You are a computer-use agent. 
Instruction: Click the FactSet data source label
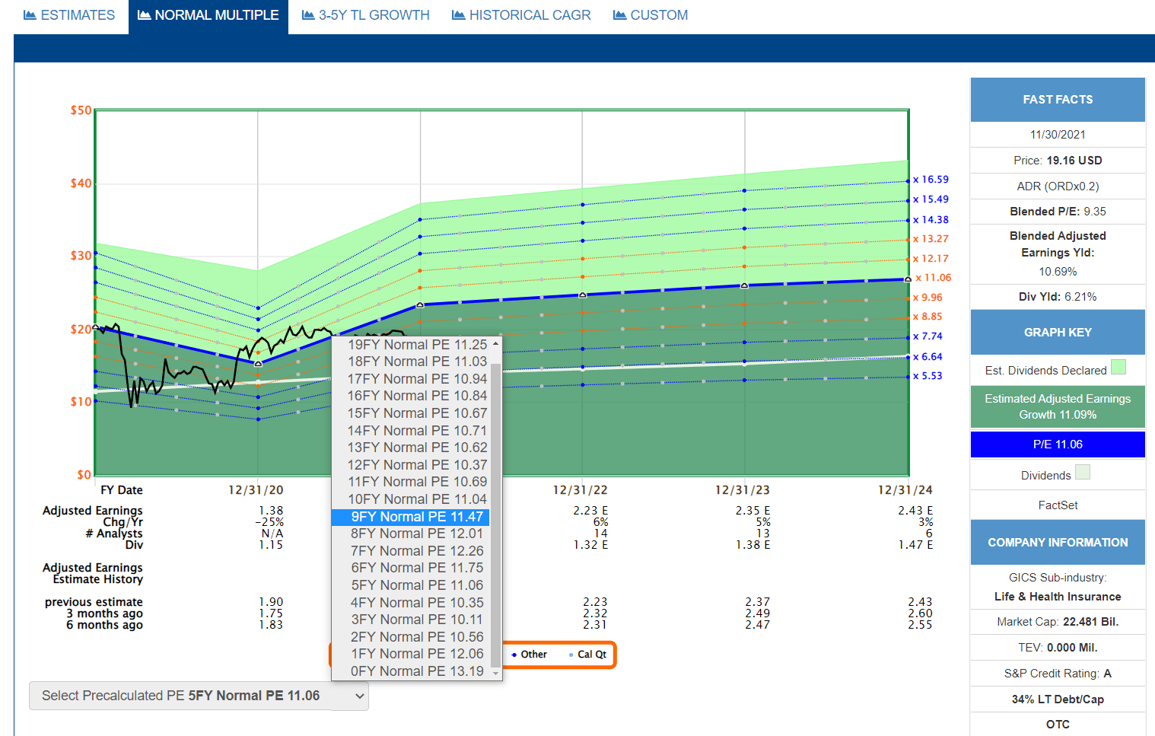1058,505
